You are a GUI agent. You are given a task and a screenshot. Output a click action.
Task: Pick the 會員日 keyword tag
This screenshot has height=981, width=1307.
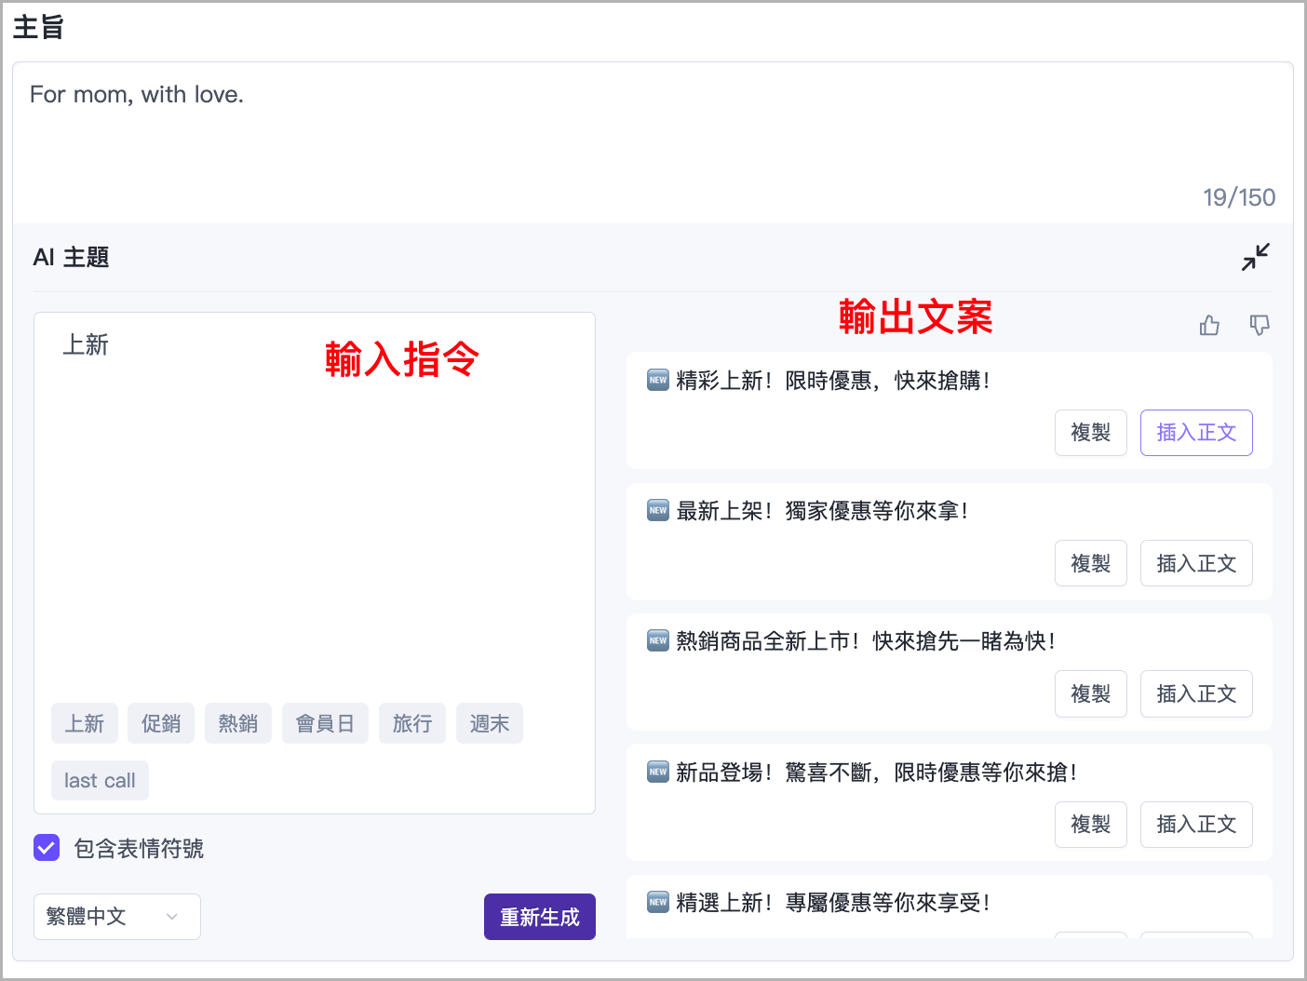[325, 723]
